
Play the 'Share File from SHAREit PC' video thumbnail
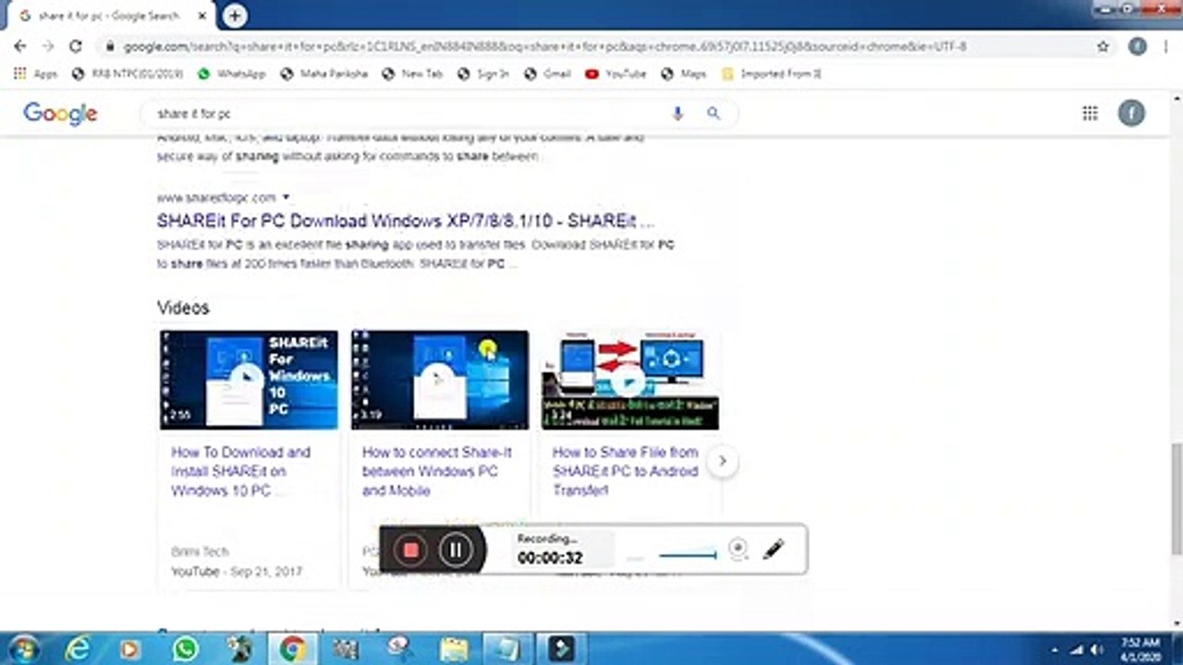(630, 380)
